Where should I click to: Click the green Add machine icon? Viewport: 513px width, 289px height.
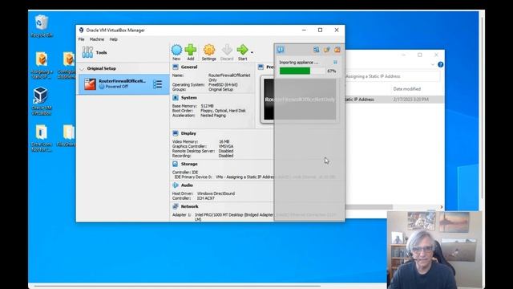191,50
